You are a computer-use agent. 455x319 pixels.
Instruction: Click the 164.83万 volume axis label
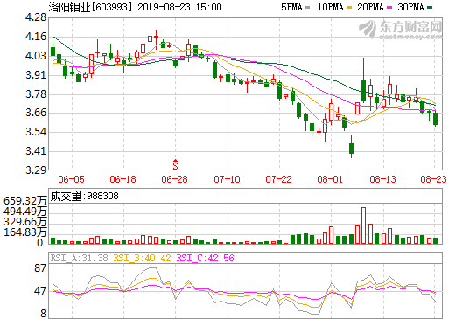(x=24, y=232)
